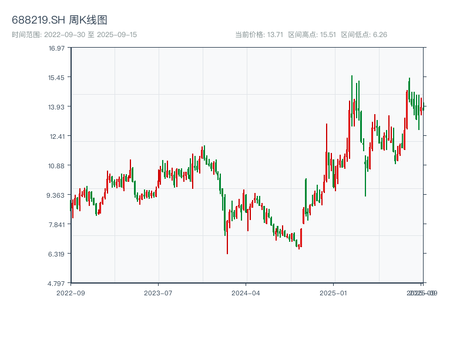Viewport: 470px width, 353px height.
Task: Click the y-axis label 10.88
Action: click(56, 166)
